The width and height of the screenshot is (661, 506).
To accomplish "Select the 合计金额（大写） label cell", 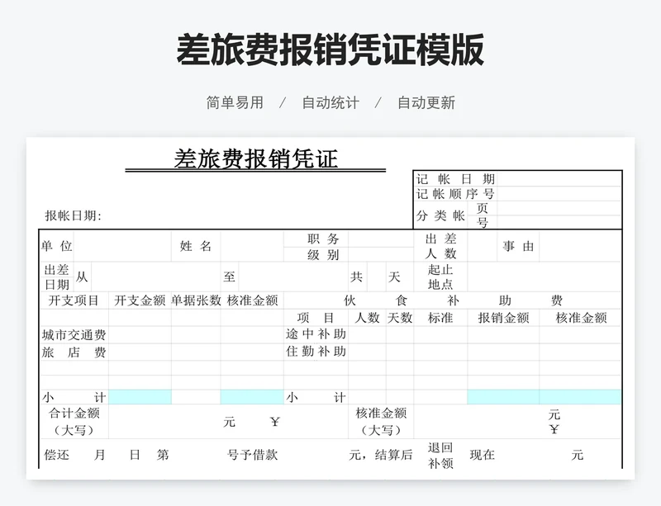I will (74, 422).
